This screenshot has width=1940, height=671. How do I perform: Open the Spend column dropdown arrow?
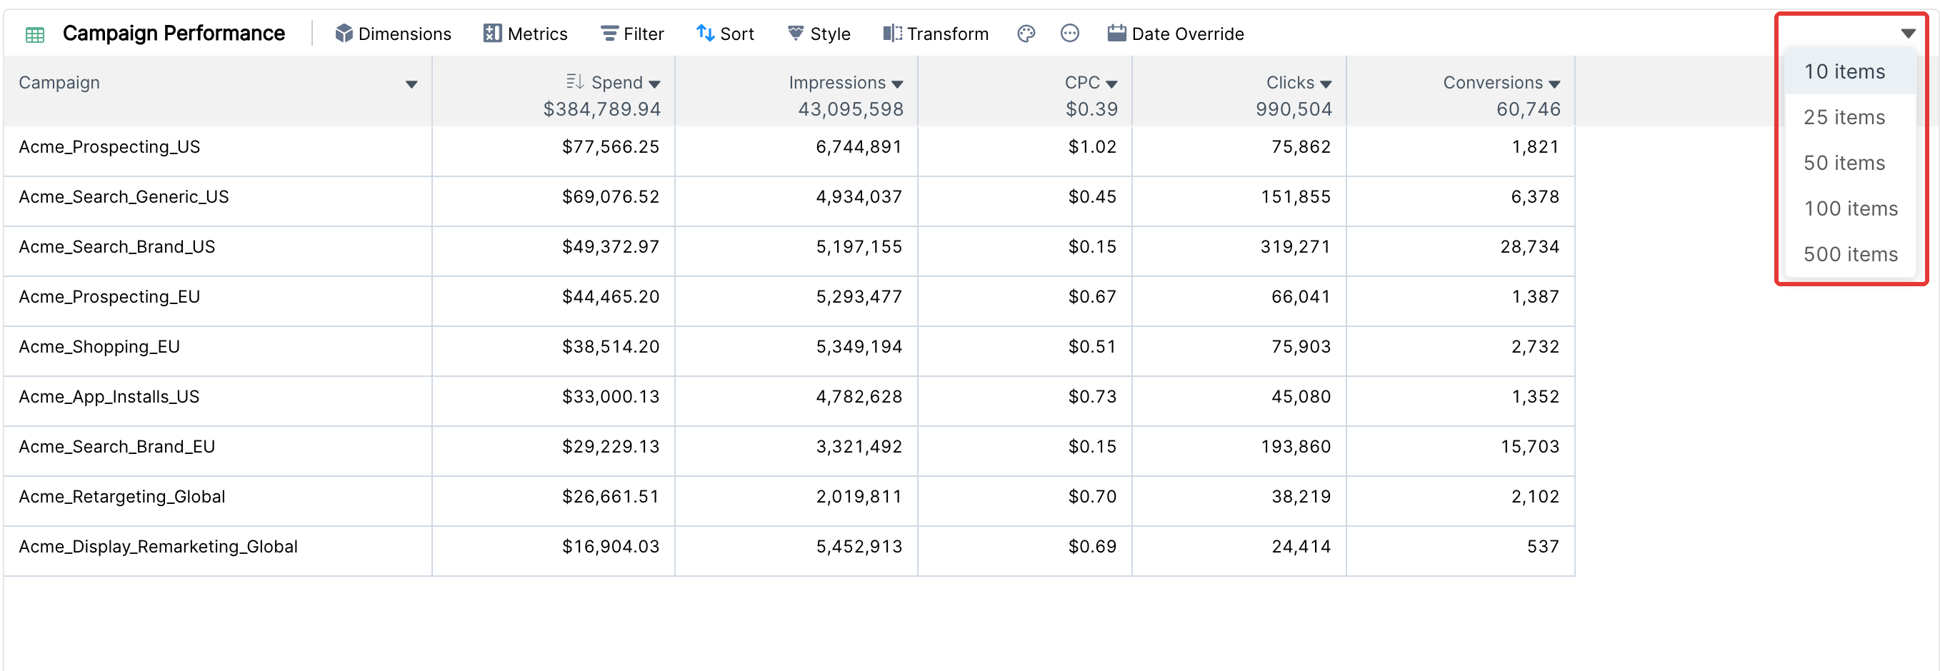654,84
